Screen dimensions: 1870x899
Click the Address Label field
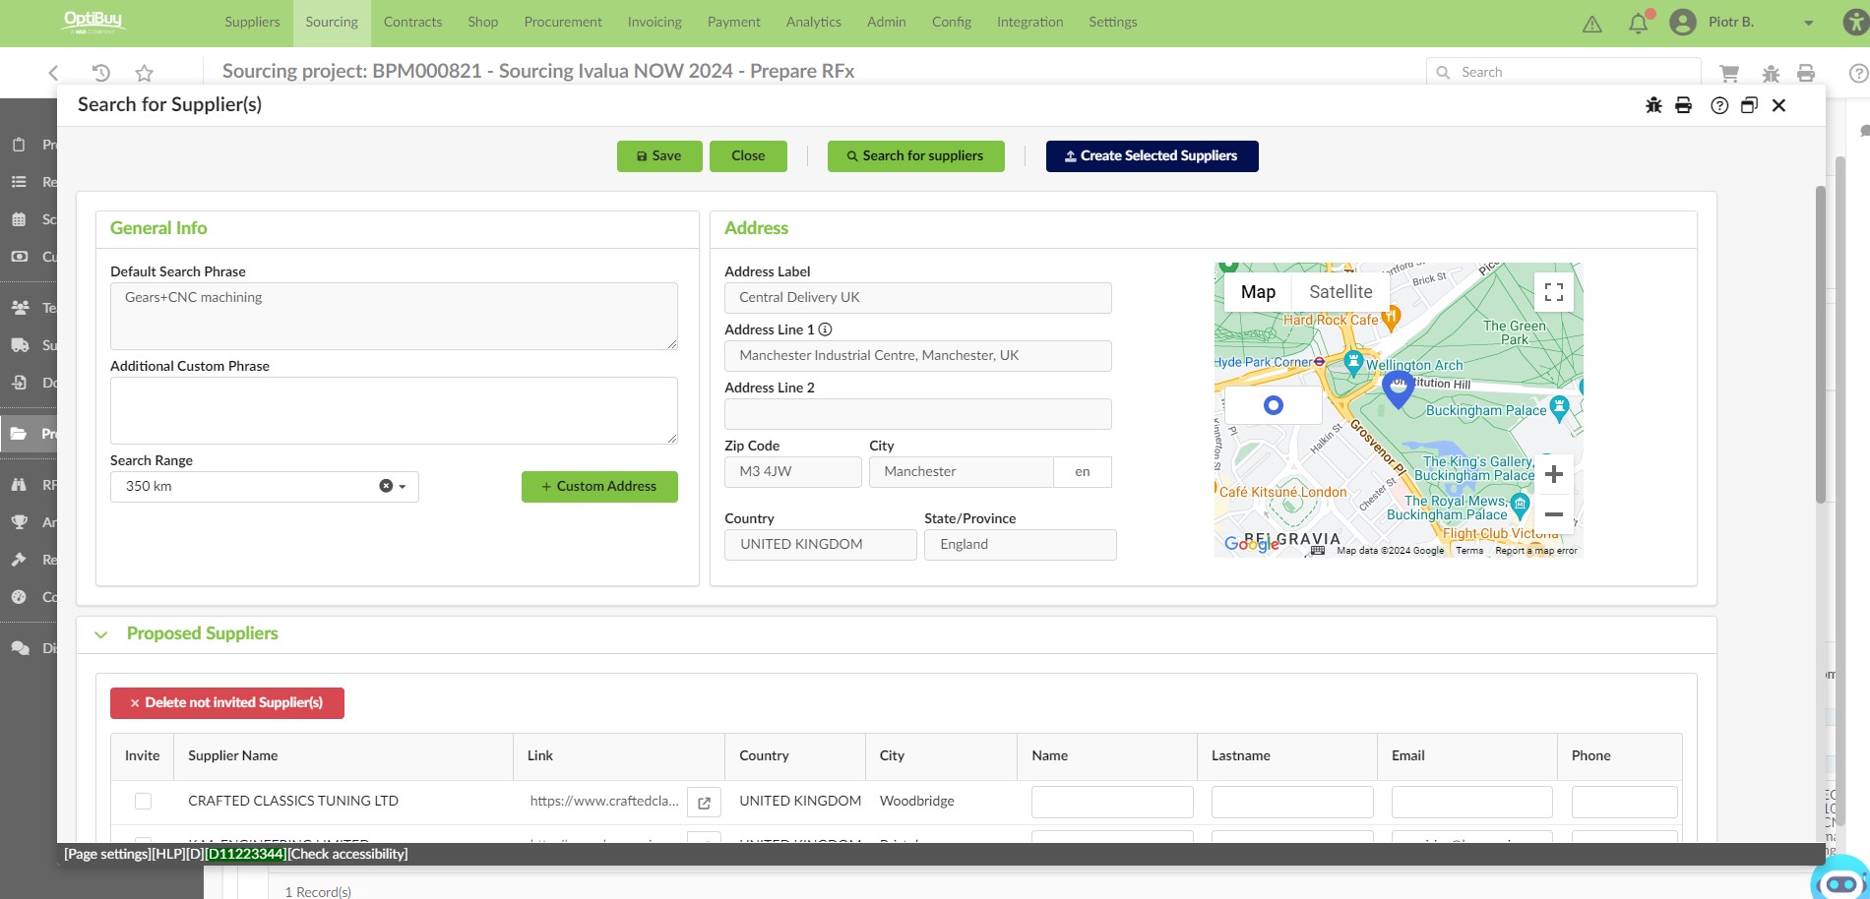(918, 298)
